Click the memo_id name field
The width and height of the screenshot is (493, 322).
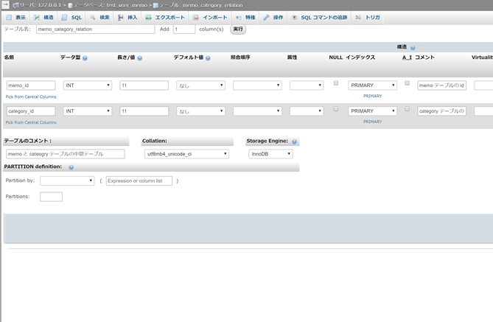pos(31,85)
